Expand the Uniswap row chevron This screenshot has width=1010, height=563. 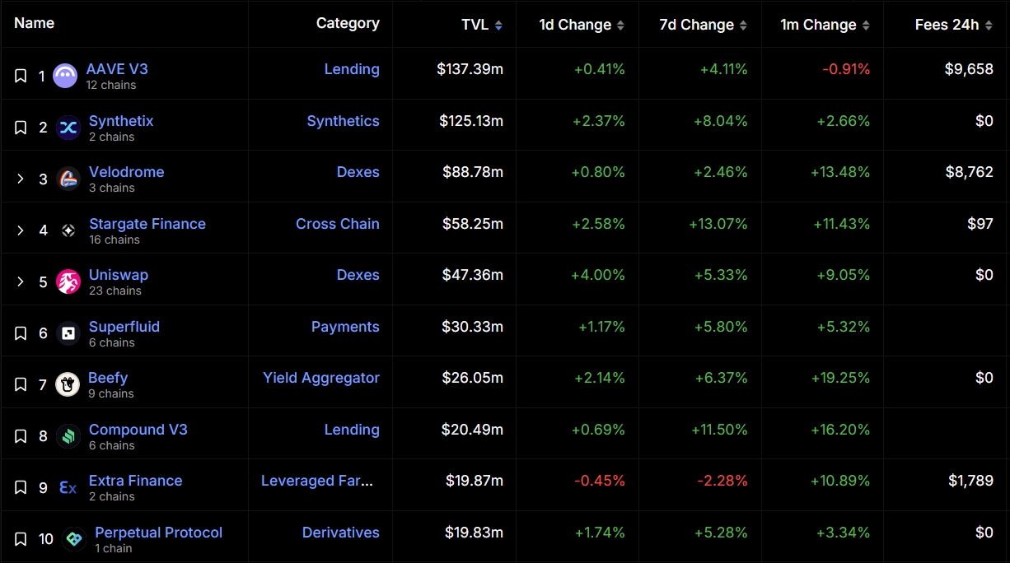(x=21, y=281)
